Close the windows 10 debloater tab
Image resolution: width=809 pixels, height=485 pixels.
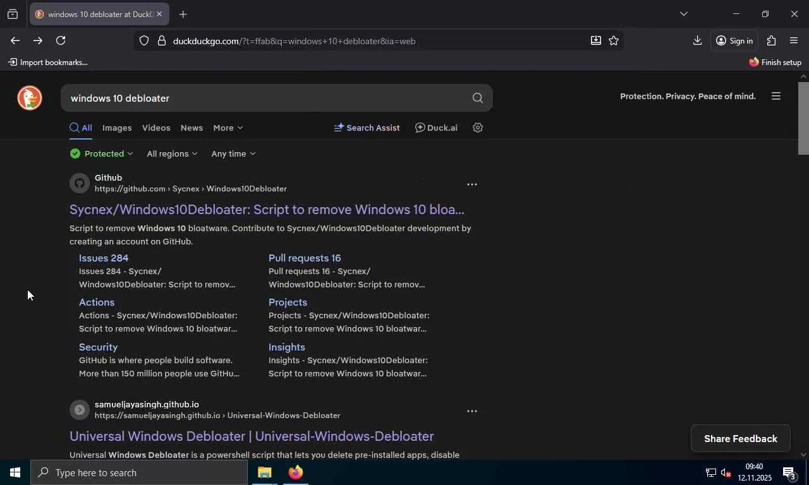point(159,14)
